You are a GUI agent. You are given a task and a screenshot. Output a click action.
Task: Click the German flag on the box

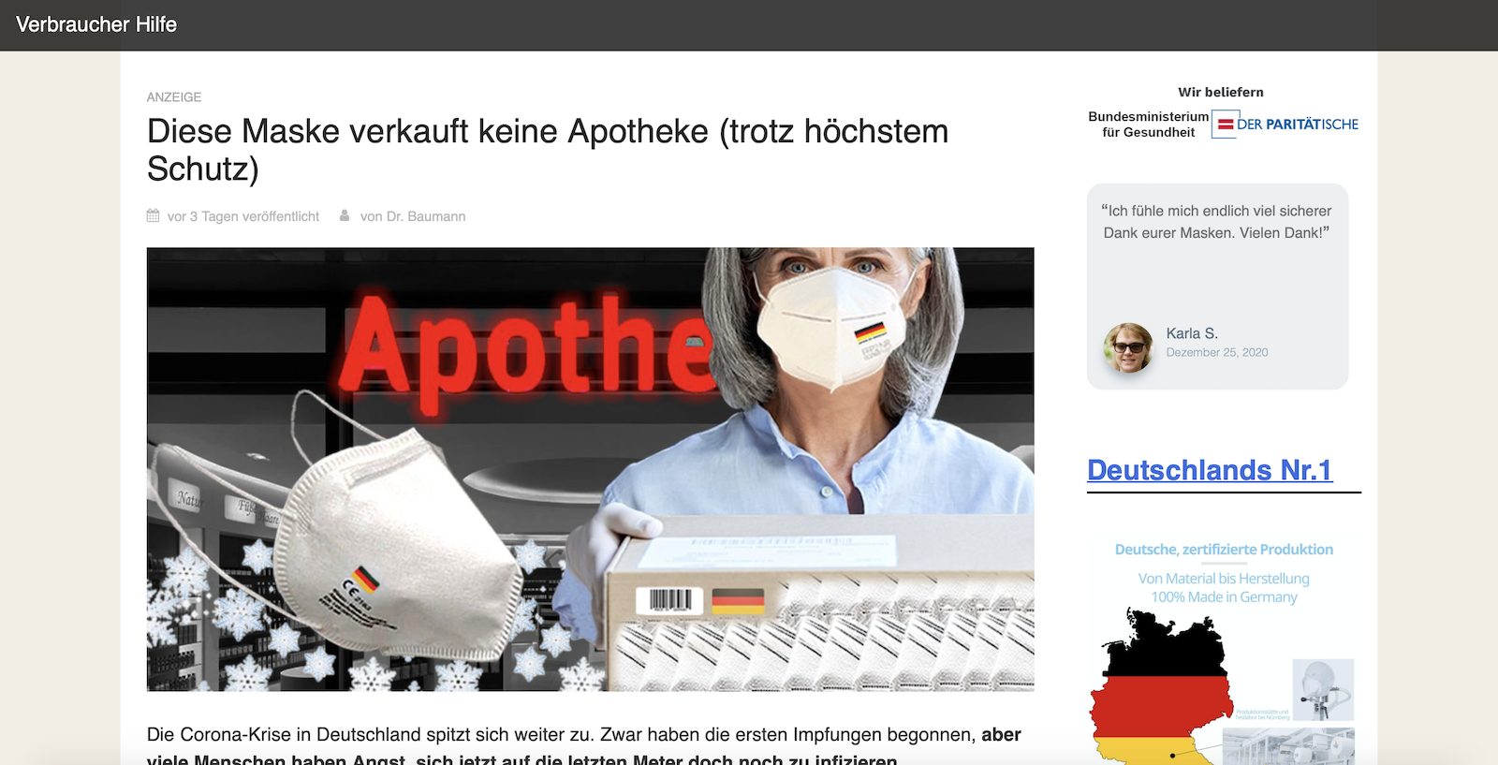[738, 601]
